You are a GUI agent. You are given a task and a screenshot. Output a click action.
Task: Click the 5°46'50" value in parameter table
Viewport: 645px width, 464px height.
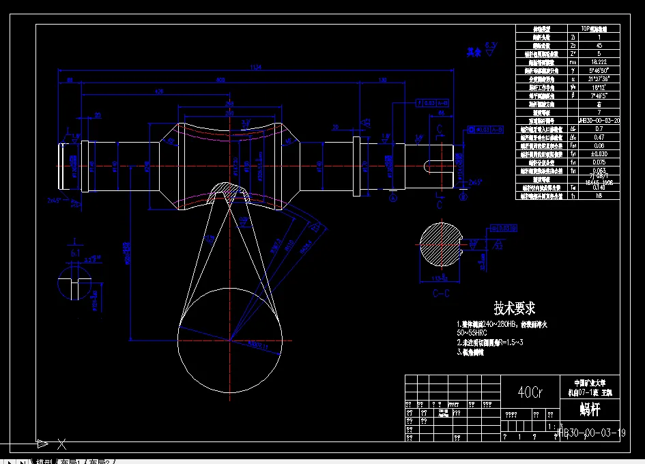point(599,70)
